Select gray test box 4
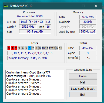Image resolution: width=104 pixels, height=103 pixels. tap(23, 48)
